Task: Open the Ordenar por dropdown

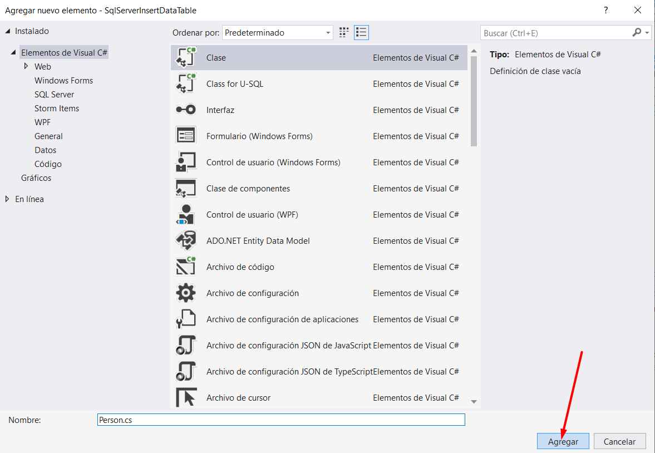Action: tap(277, 33)
